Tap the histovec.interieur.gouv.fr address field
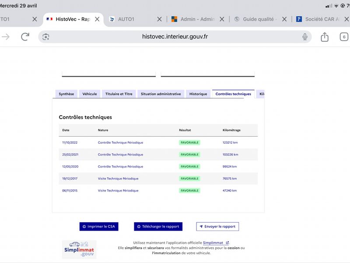Screen dimensions: 350x263 [x=175, y=37]
